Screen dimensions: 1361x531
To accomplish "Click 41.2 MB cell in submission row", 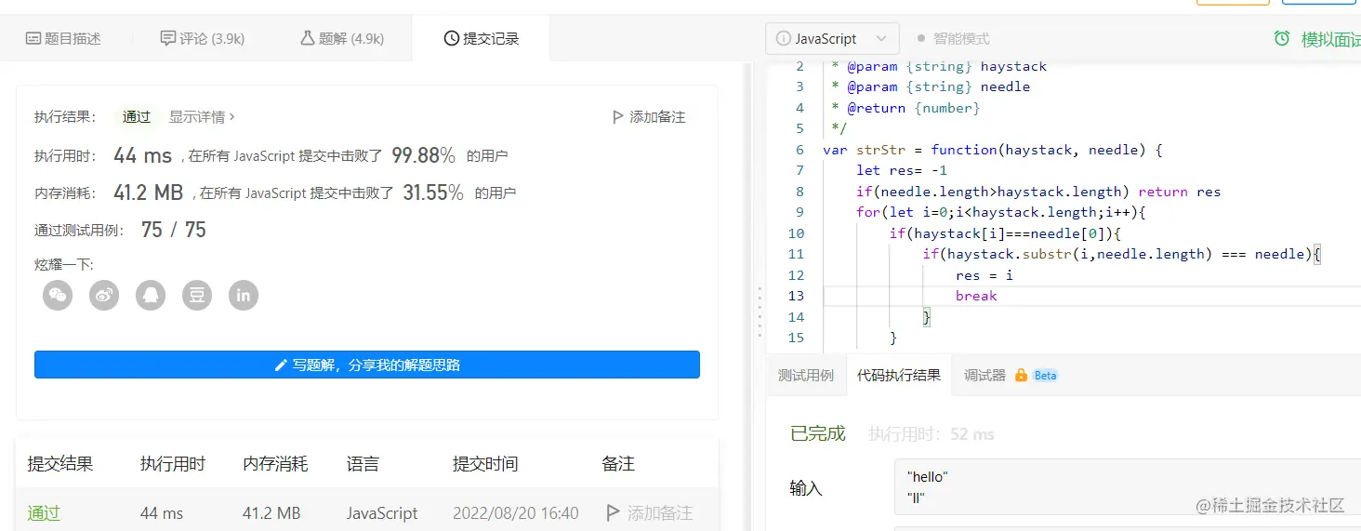I will pyautogui.click(x=271, y=512).
